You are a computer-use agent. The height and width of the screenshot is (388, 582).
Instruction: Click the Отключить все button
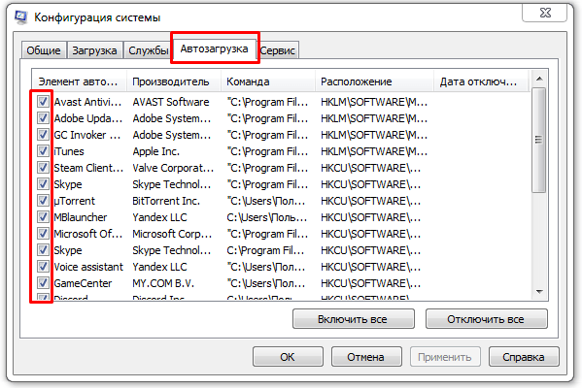point(486,319)
